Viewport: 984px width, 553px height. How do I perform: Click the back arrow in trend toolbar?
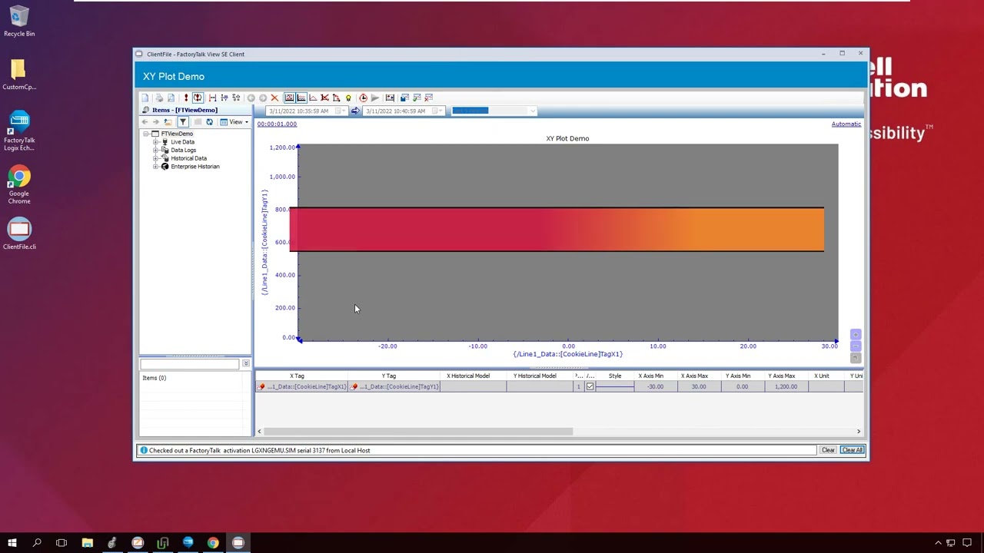pyautogui.click(x=251, y=98)
